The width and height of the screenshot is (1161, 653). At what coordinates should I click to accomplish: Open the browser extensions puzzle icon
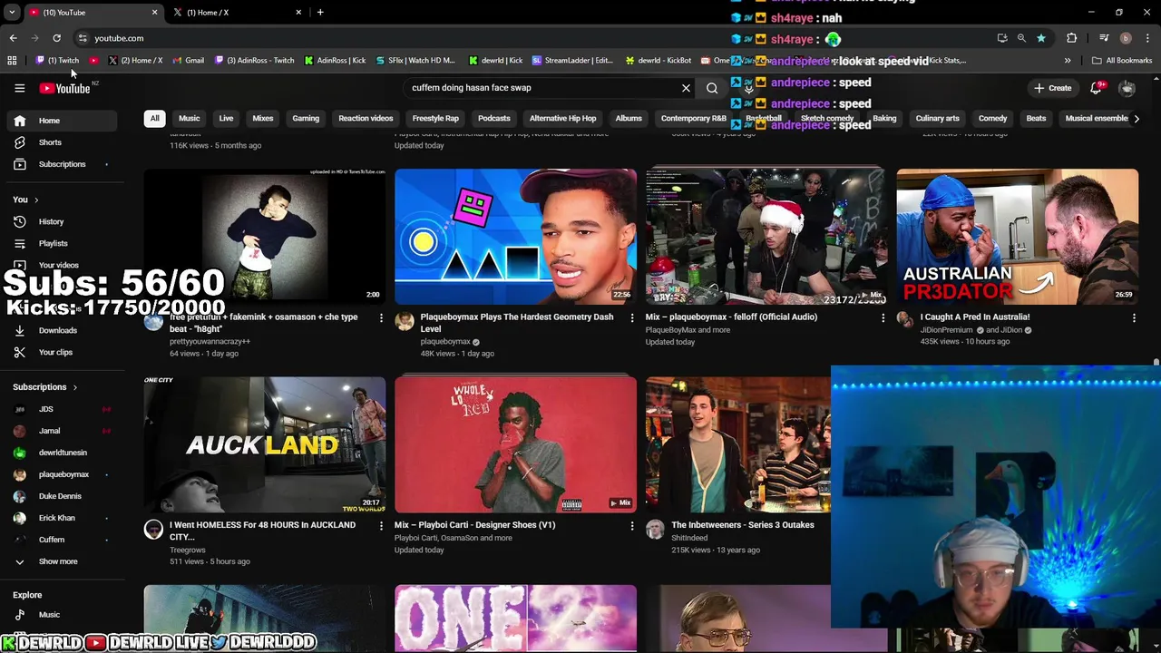[x=1071, y=38]
